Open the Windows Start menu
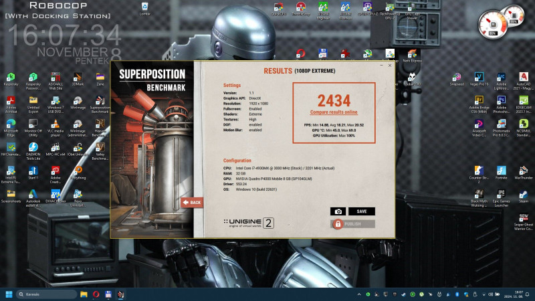The height and width of the screenshot is (301, 535). coord(9,294)
